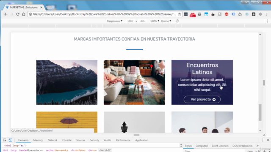Screen dimensions: 271x152
Task: Open the Audits tab
Action: click(108, 140)
